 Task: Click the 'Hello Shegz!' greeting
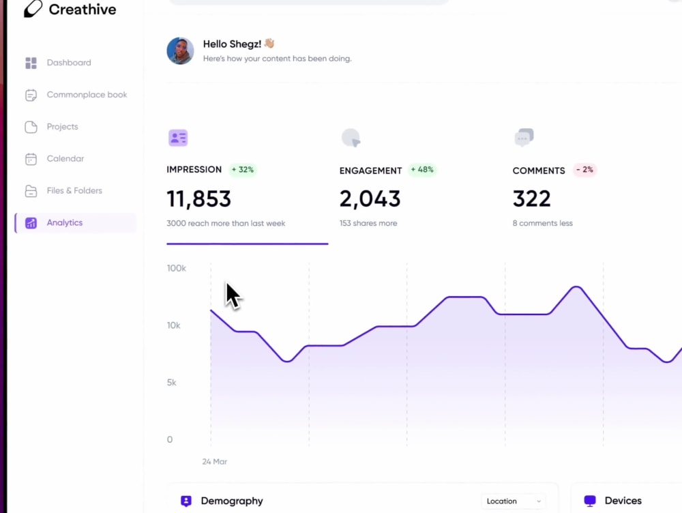(232, 44)
